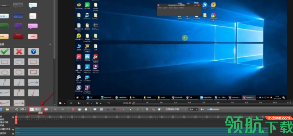Select the green text box callout
The image size is (293, 136).
(x=4, y=26)
